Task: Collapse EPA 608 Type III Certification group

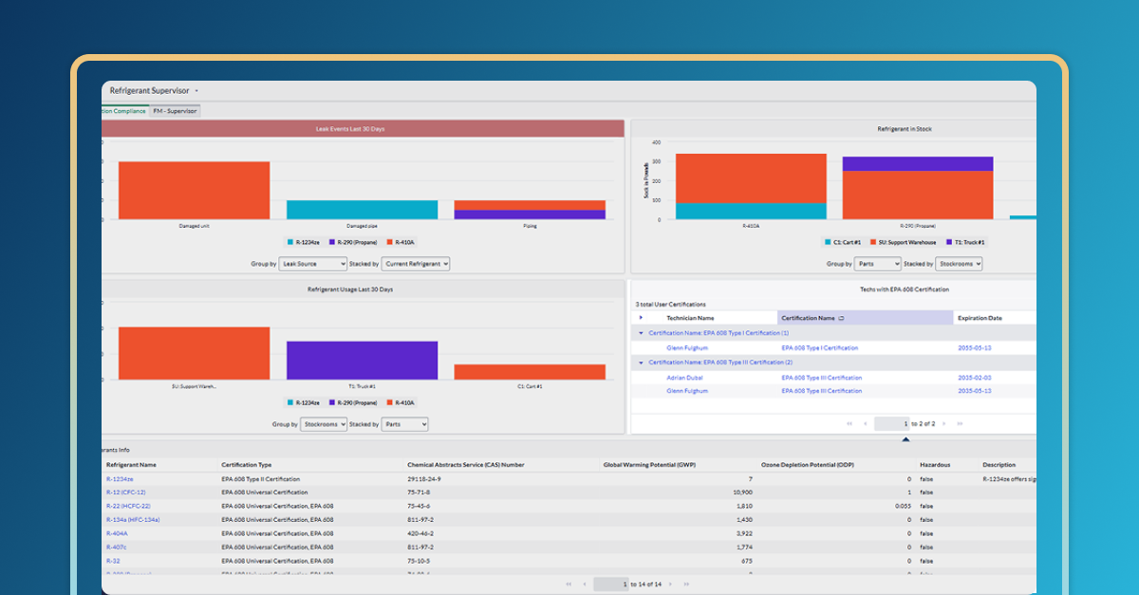Action: pyautogui.click(x=641, y=363)
